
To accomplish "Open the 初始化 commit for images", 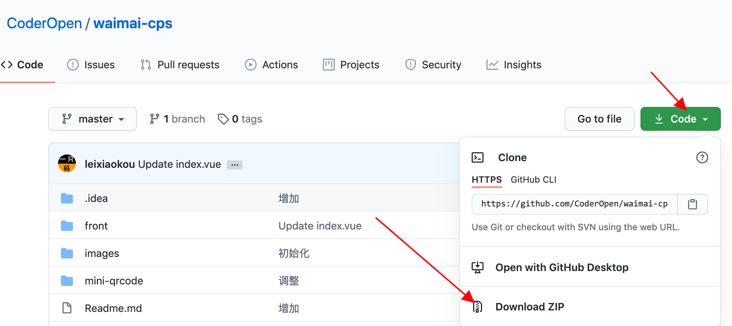I will coord(294,253).
